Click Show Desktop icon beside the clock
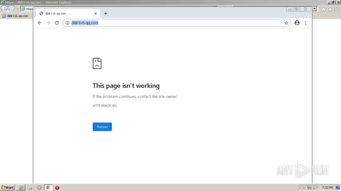This screenshot has height=191, width=341. (338, 188)
